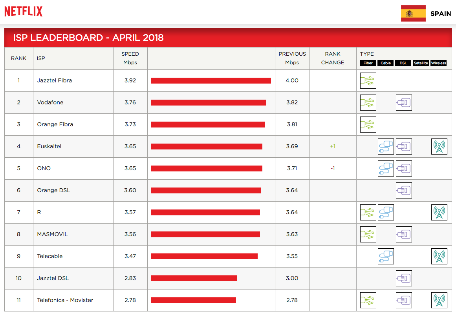Screen dimensions: 456x315
Task: Click the red speed bar for Jazztel DSL
Action: pos(194,278)
